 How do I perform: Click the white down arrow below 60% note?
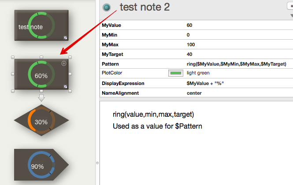(41, 98)
